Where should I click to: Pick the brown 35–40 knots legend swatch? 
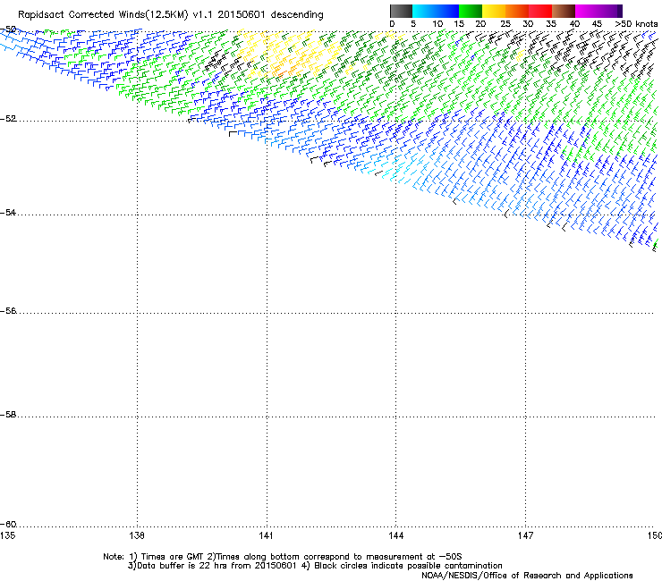[x=564, y=11]
